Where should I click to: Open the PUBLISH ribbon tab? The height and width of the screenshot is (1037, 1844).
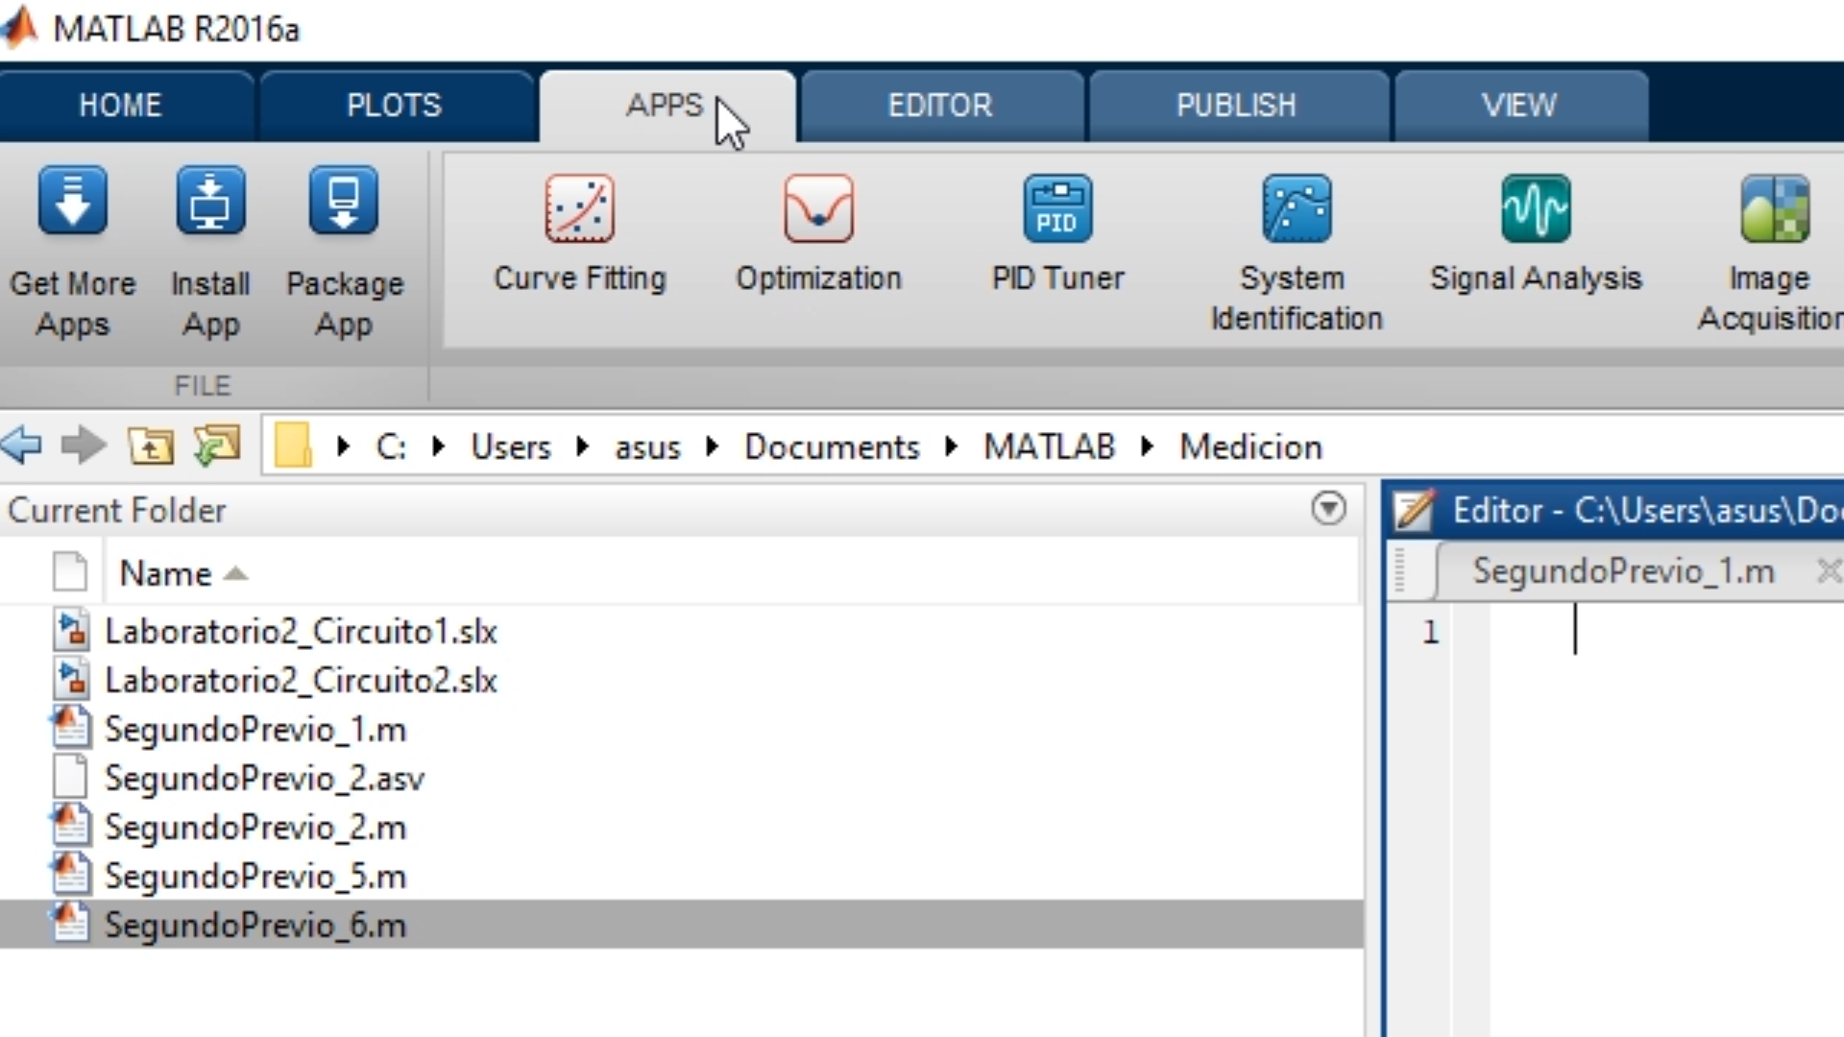point(1236,106)
